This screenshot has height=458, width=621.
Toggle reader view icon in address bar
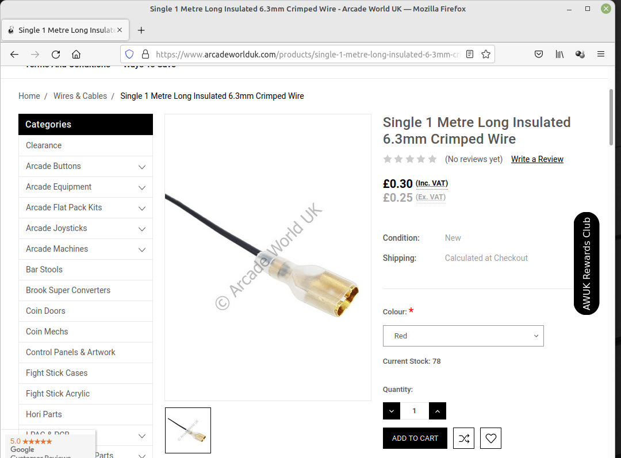coord(470,54)
